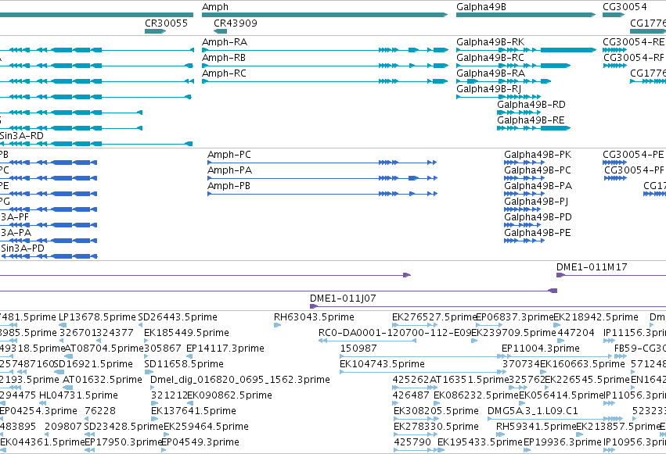Click the 150987 feature label
Viewport: 666px width, 454px height.
click(x=358, y=349)
